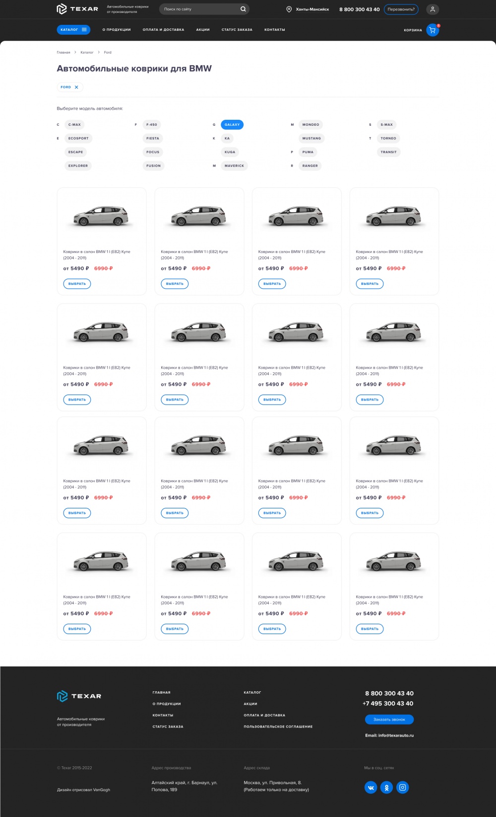Open the Каталог dropdown menu button

pyautogui.click(x=73, y=30)
